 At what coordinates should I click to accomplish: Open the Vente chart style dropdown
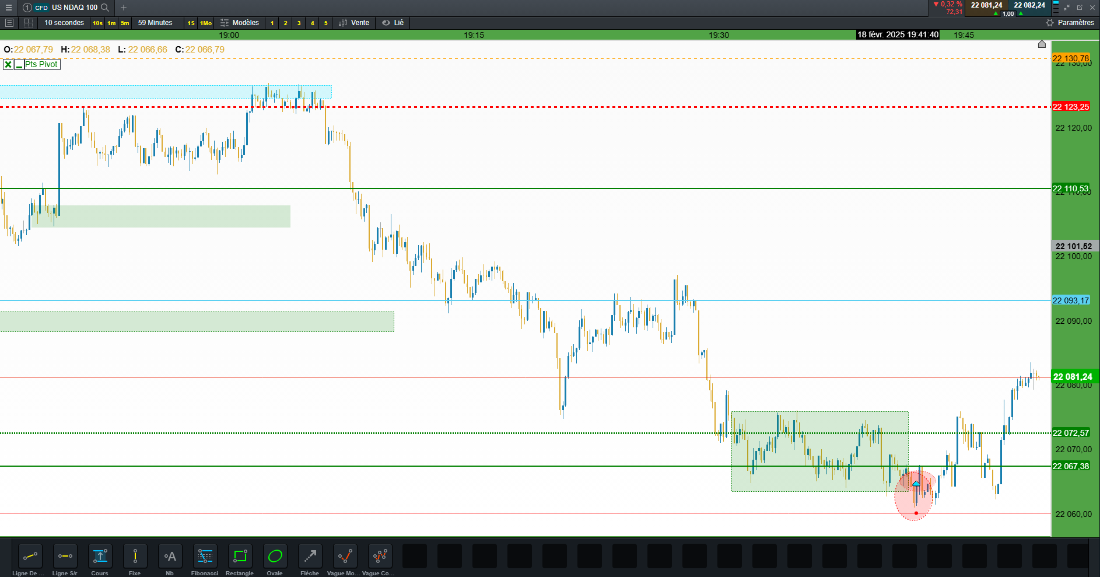[x=354, y=23]
